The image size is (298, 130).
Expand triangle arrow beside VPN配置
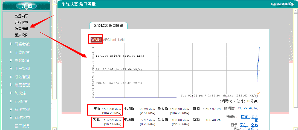pyautogui.click(x=11, y=101)
